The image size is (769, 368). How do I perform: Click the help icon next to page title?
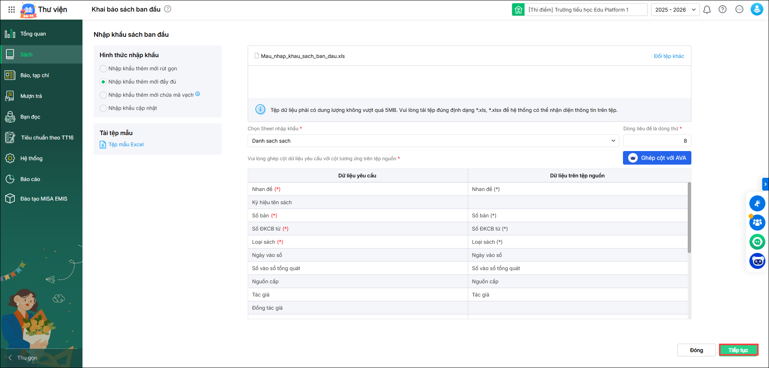pyautogui.click(x=168, y=9)
